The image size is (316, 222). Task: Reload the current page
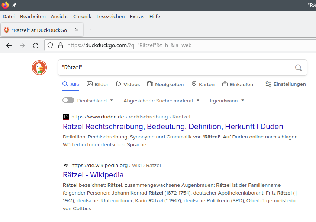36,46
